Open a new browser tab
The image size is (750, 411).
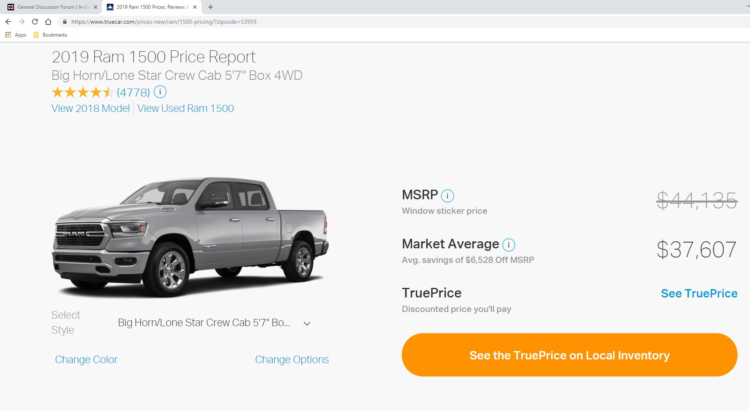(x=211, y=7)
